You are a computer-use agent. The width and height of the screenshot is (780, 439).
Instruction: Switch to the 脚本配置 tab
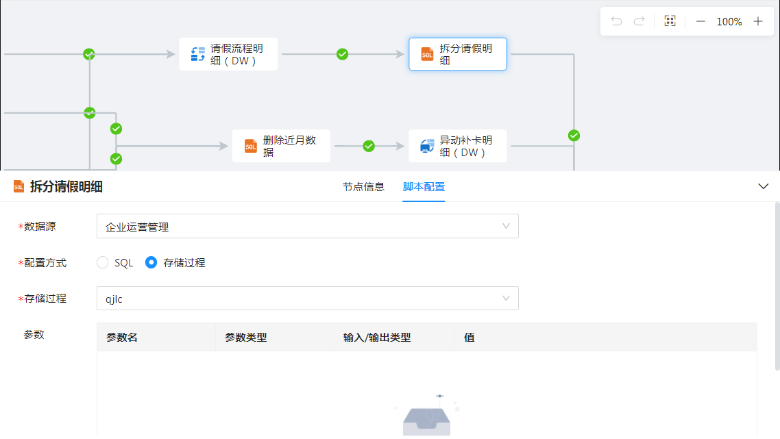tap(424, 187)
